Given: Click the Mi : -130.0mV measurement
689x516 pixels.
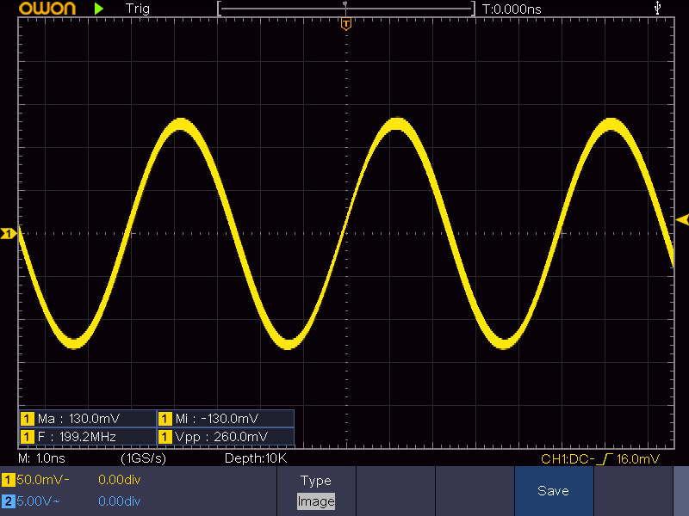Looking at the screenshot, I should (226, 419).
